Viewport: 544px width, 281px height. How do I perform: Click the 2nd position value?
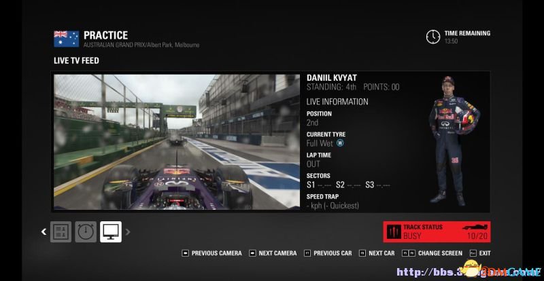(x=312, y=123)
